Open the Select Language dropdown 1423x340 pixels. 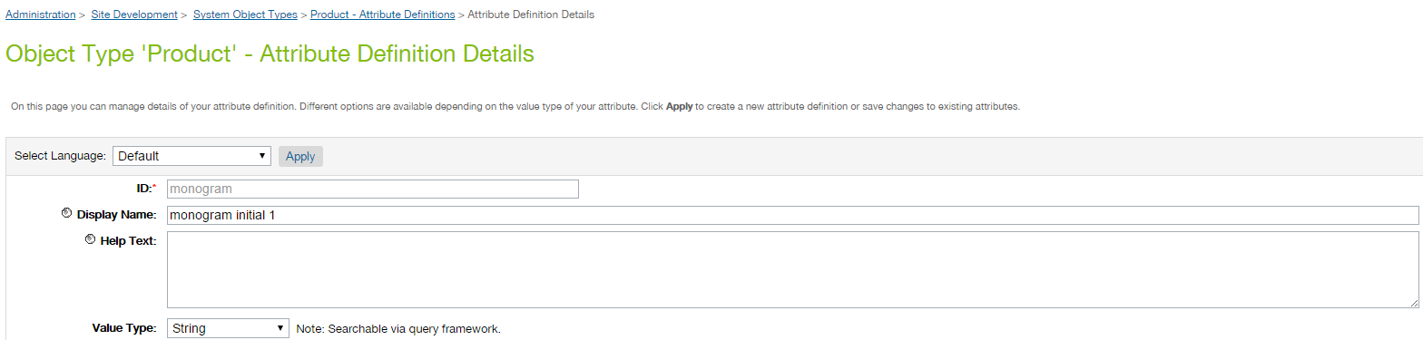click(x=192, y=156)
